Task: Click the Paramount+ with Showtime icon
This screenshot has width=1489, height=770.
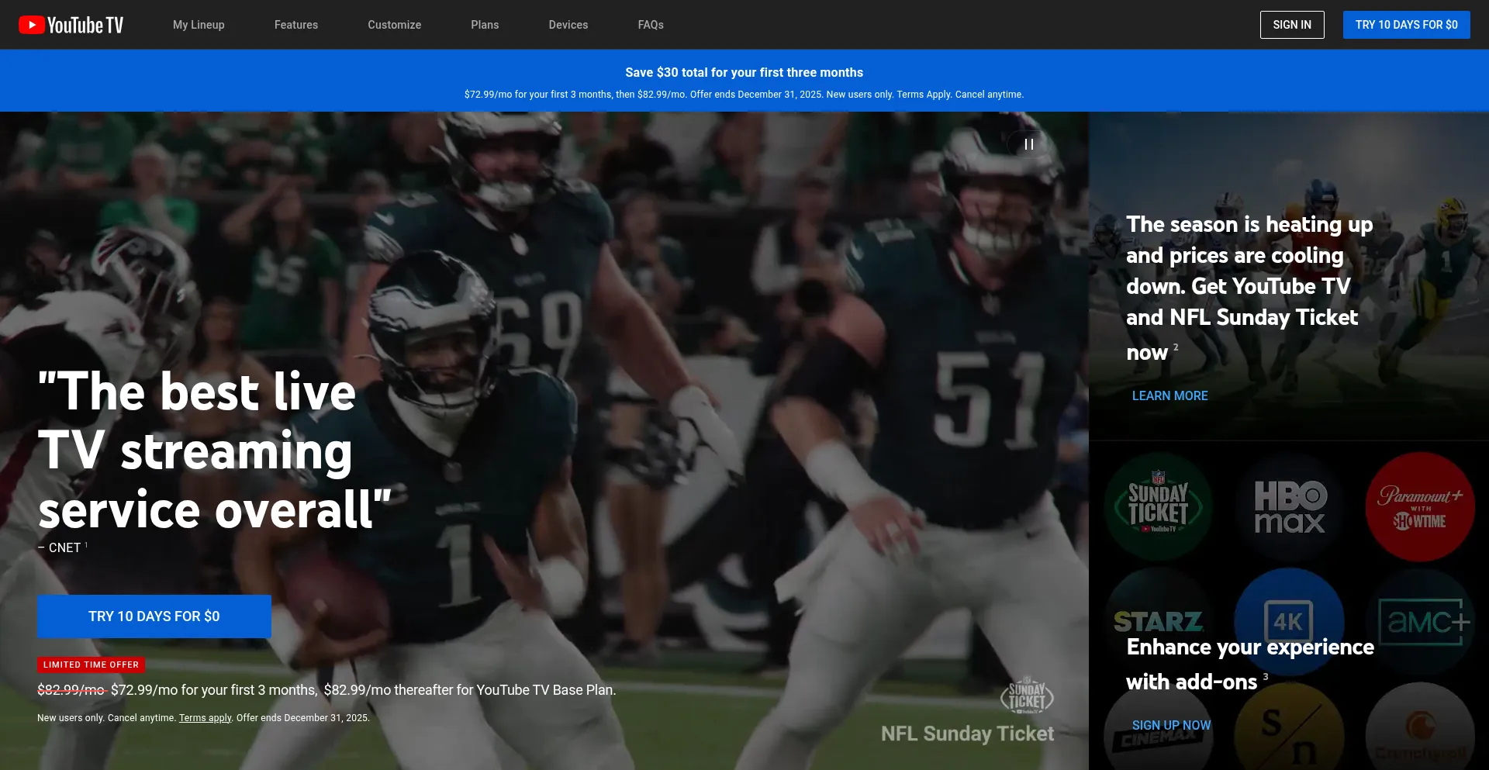Action: pyautogui.click(x=1419, y=506)
